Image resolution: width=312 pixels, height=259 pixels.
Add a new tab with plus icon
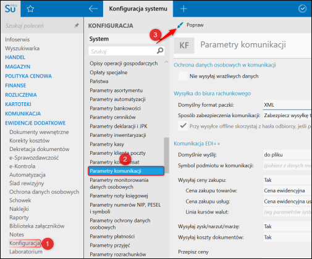183,9
